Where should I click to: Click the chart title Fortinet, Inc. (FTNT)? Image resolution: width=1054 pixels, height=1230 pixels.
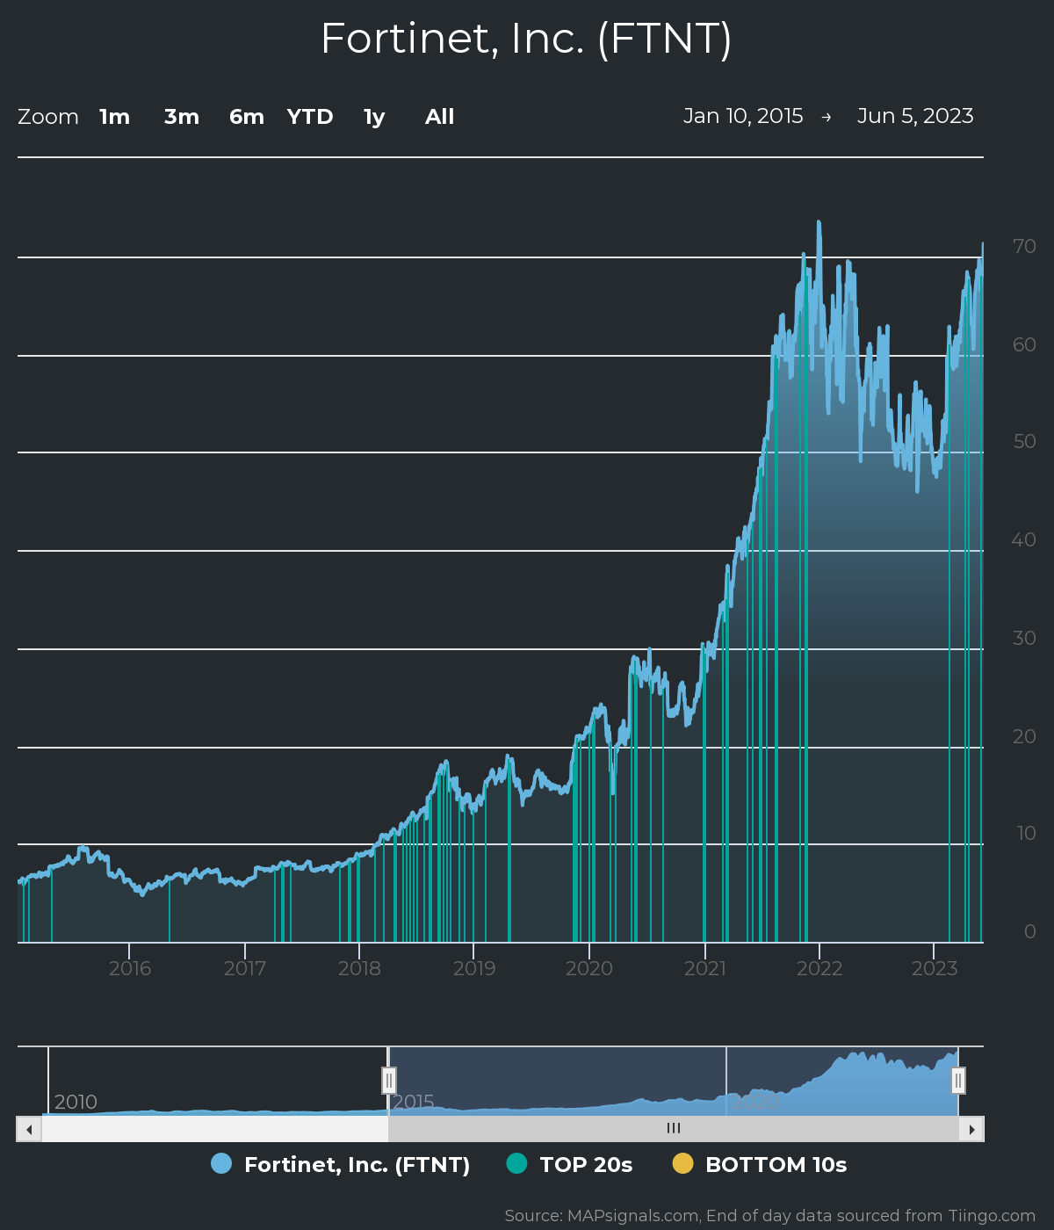[x=526, y=39]
